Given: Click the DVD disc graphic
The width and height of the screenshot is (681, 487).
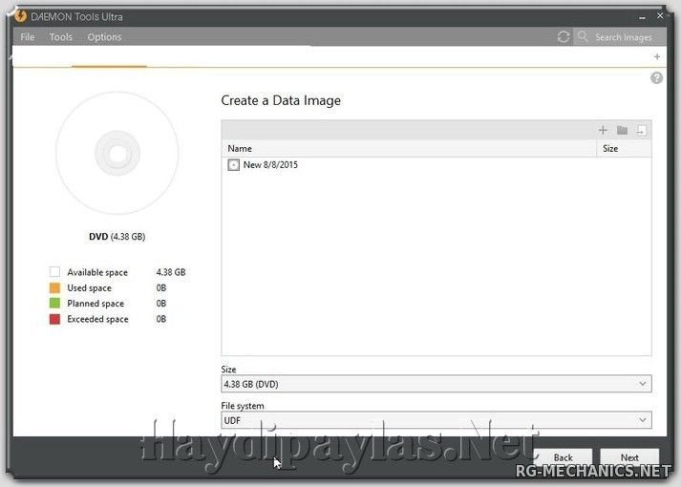Looking at the screenshot, I should tap(117, 154).
